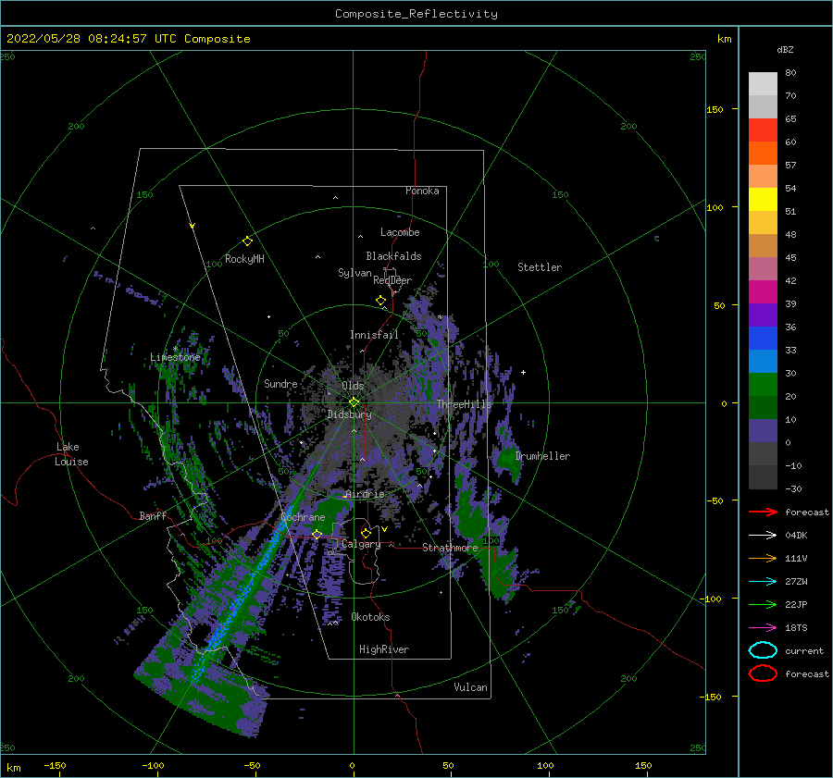Click the RockyMH label
The width and height of the screenshot is (833, 778).
tap(244, 259)
